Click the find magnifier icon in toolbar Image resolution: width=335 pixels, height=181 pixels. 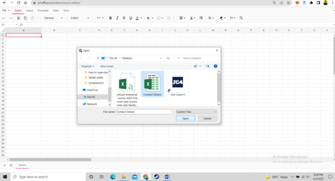241,18
